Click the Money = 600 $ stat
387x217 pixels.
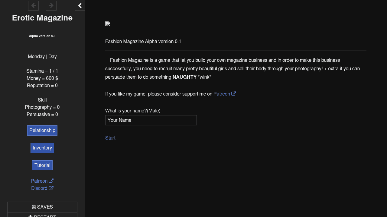click(42, 78)
